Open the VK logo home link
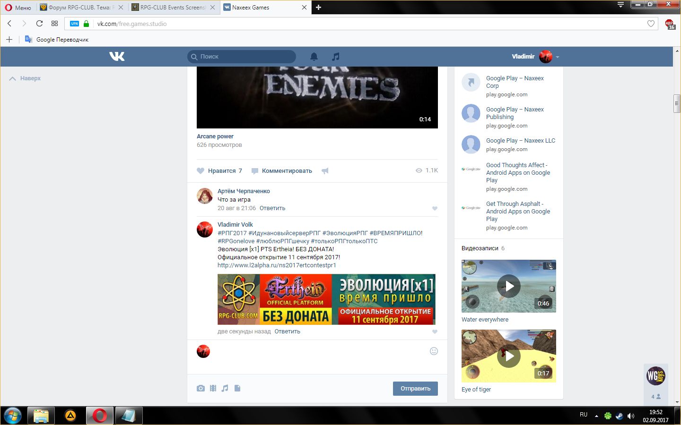681x425 pixels. [x=117, y=57]
